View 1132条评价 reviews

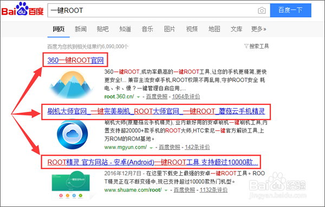(213, 190)
